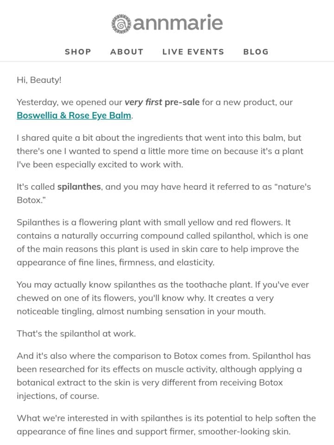Open the Boswellia & Rose Eye Balm link
The width and height of the screenshot is (334, 445).
click(74, 115)
